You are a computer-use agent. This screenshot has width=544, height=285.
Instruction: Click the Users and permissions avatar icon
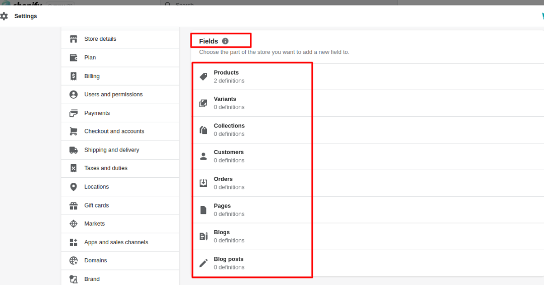(x=74, y=94)
